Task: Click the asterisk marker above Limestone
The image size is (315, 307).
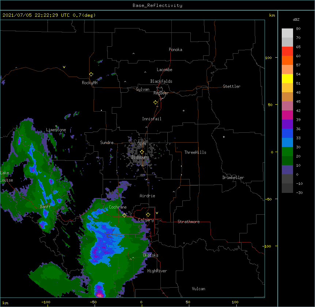Action: [x=56, y=126]
